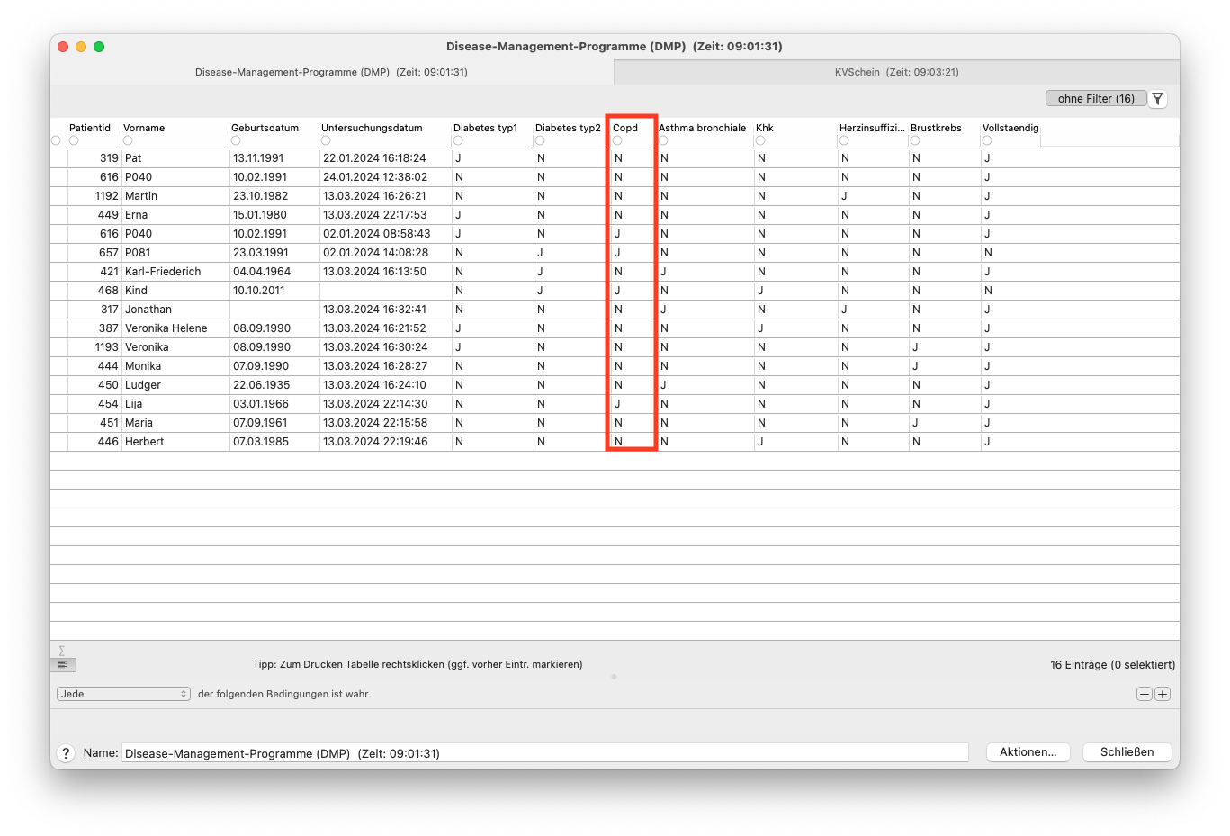Select the row for patient P081
This screenshot has width=1230, height=836.
(615, 253)
